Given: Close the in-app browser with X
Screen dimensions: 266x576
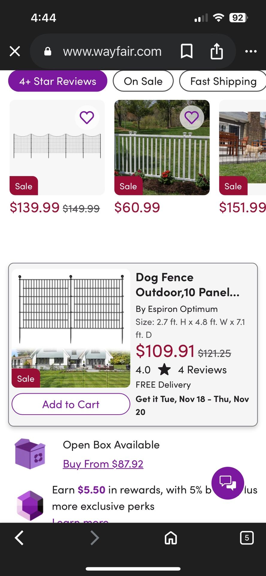Looking at the screenshot, I should tap(15, 51).
